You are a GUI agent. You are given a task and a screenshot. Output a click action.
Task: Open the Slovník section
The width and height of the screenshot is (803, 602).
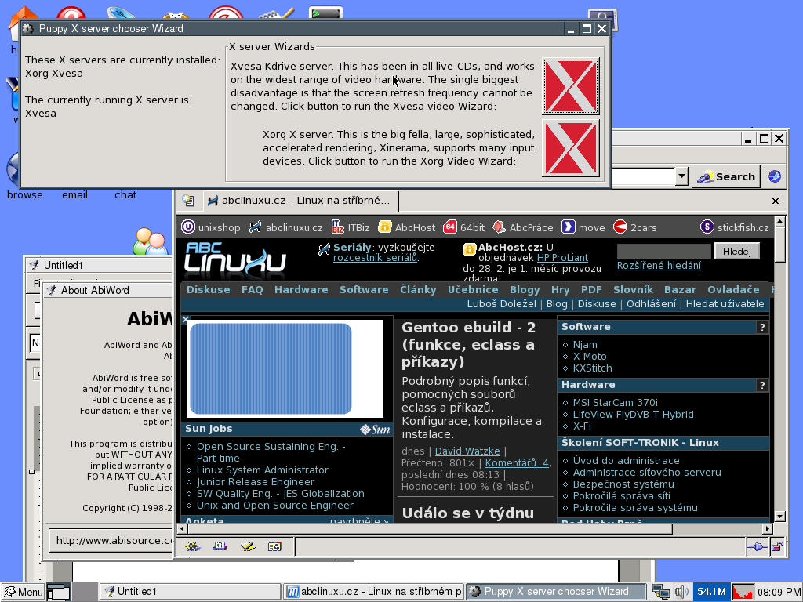click(x=633, y=290)
